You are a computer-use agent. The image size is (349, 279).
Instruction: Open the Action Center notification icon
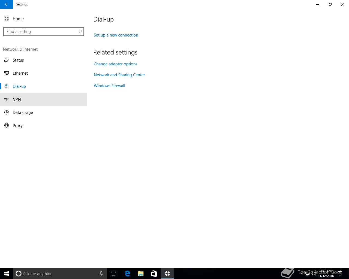[x=340, y=274]
